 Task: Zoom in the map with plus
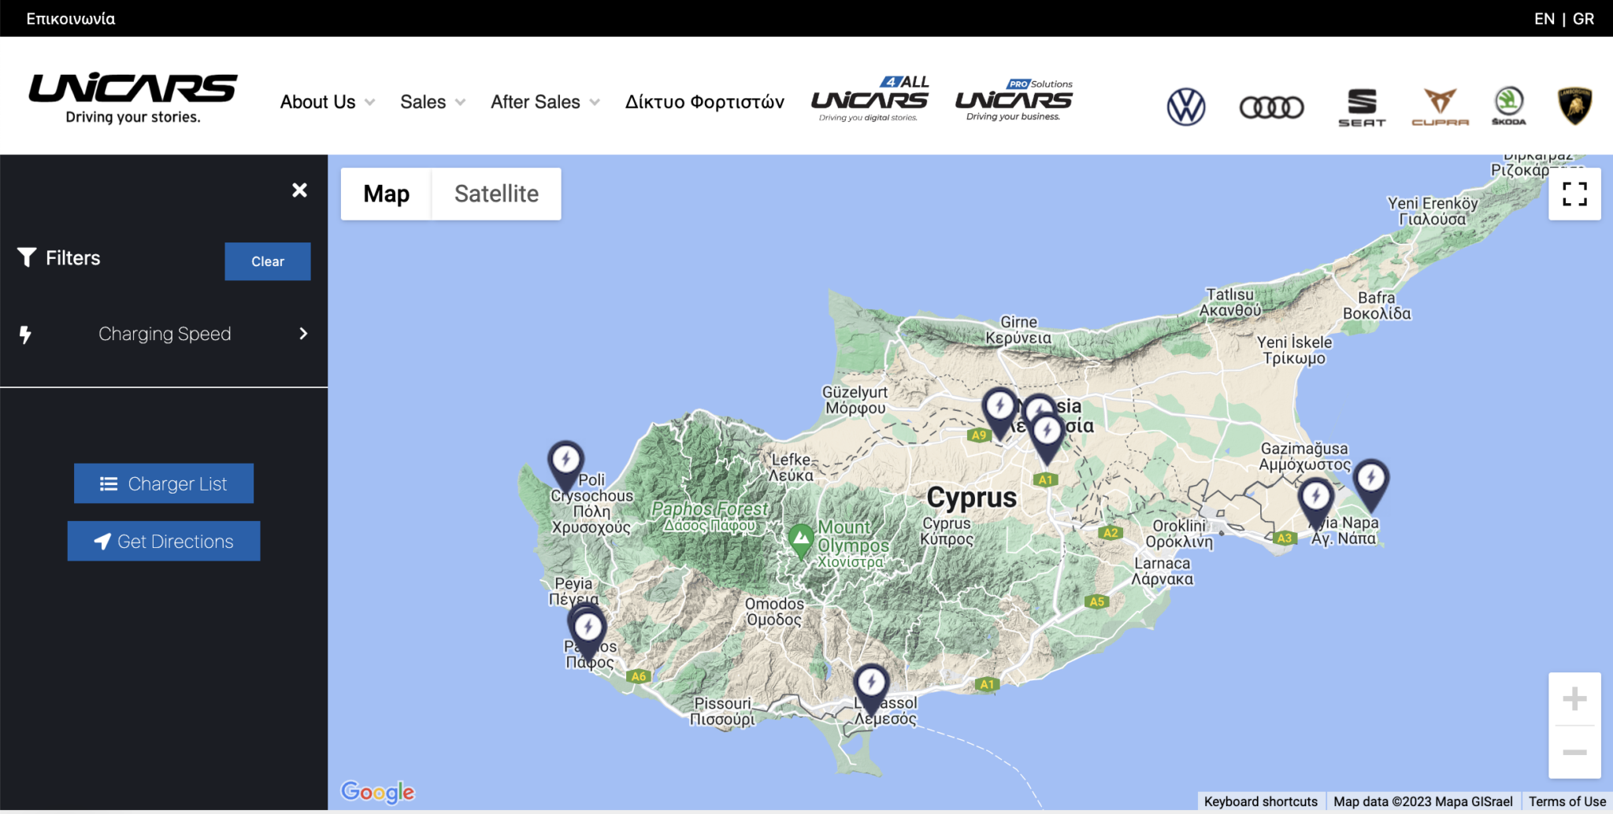point(1574,699)
